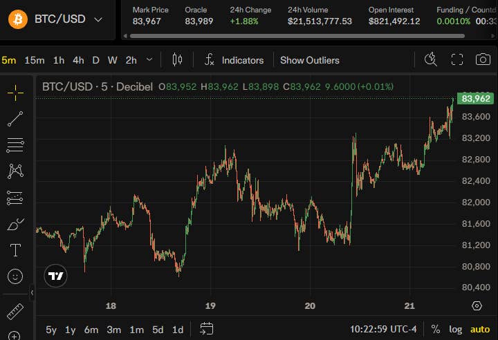Collapse the drawing toolbar panel
This screenshot has height=340, width=498.
[x=32, y=292]
